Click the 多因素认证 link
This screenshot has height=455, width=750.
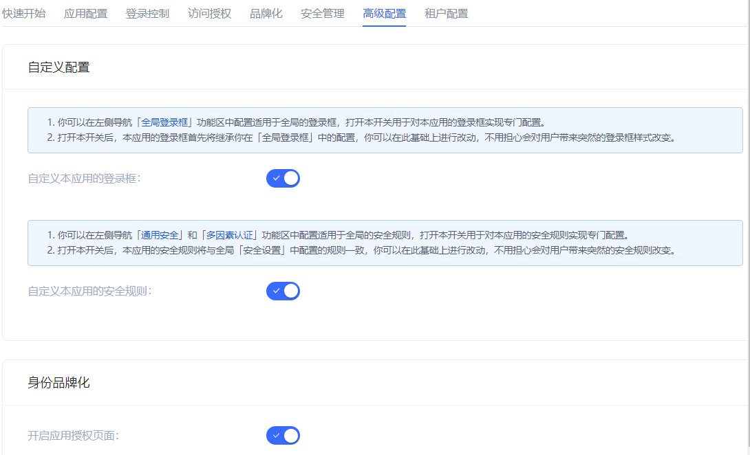tap(229, 235)
